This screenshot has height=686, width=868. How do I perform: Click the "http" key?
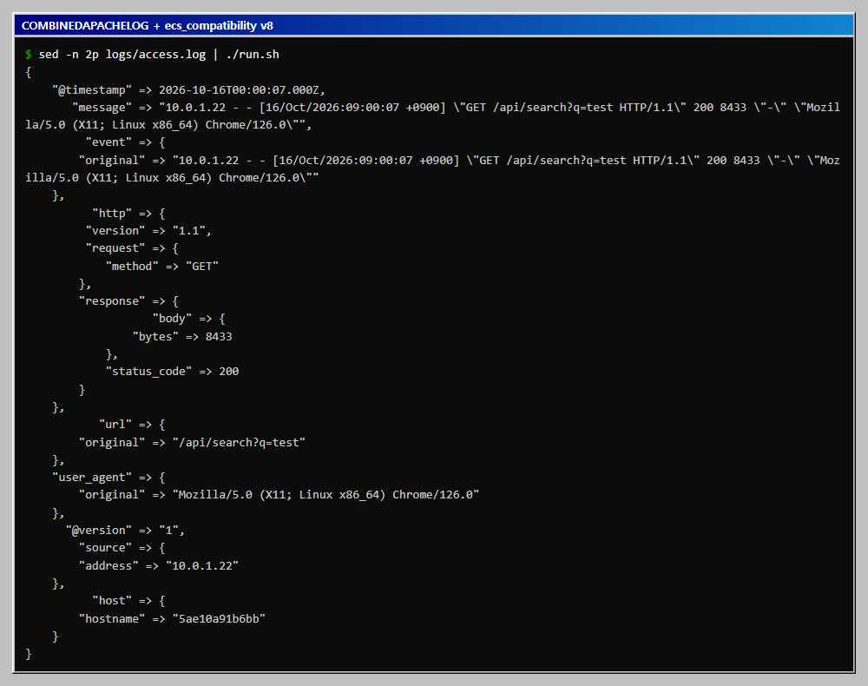click(112, 213)
